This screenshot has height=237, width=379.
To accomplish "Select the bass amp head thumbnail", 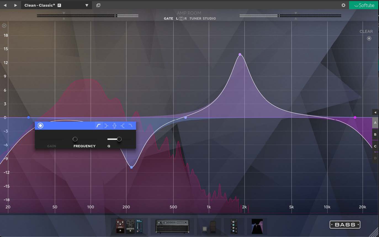I will [x=172, y=226].
